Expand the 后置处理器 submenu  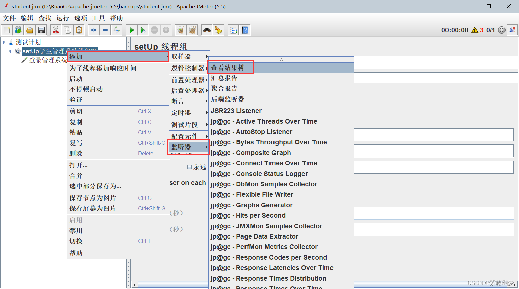coord(189,90)
